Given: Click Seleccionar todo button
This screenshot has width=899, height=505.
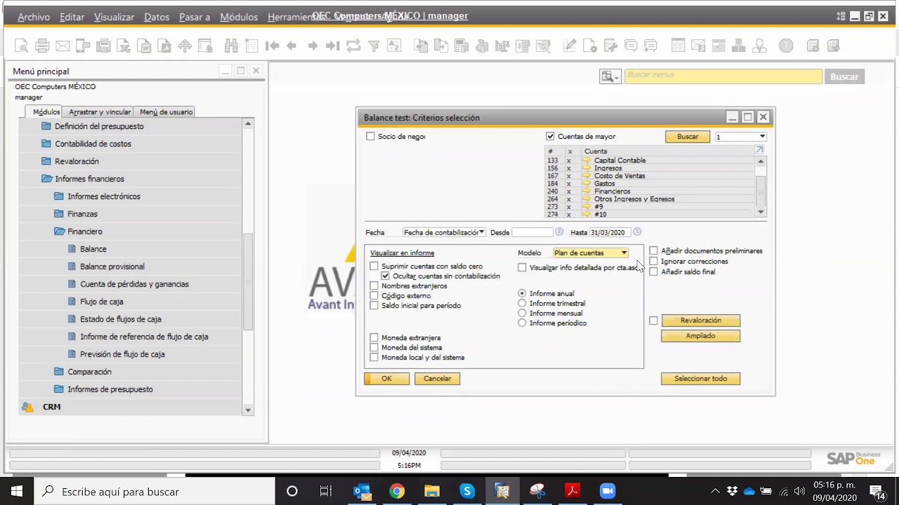Looking at the screenshot, I should [x=700, y=378].
